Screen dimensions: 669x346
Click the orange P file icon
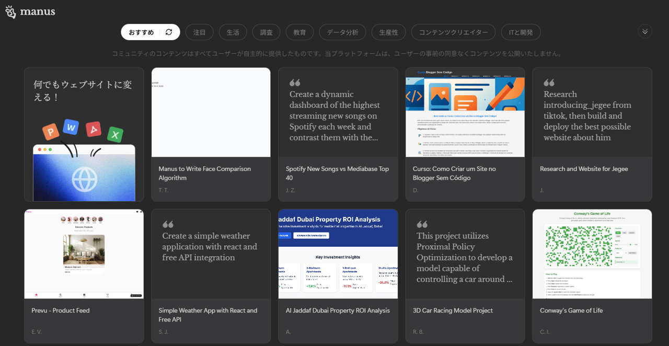tap(51, 131)
